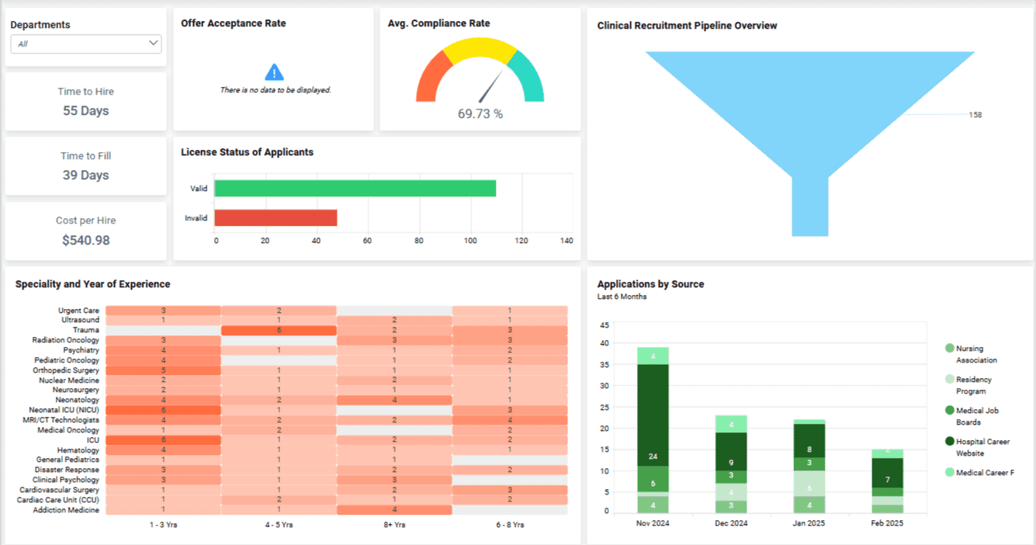Select the Trauma cell showing 6 under 4-5 Yrs

click(278, 329)
